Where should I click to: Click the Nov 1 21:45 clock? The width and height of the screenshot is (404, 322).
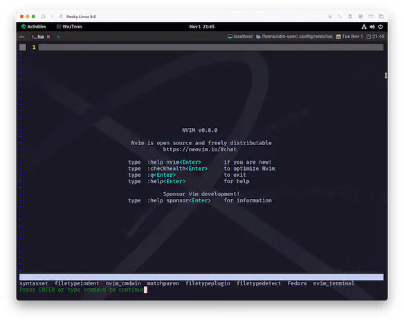tap(202, 27)
